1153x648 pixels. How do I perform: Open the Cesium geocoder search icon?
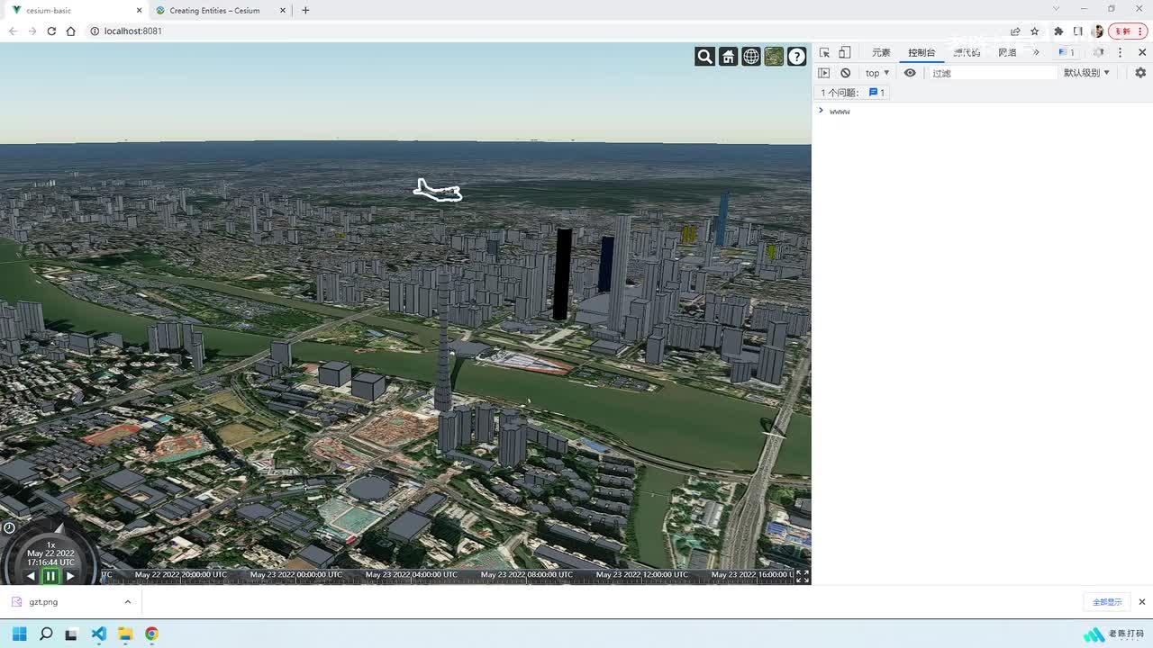704,57
